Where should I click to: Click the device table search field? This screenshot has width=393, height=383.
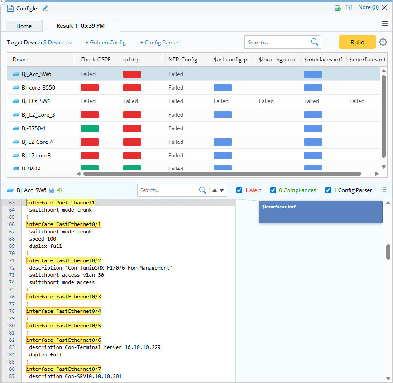click(x=278, y=43)
